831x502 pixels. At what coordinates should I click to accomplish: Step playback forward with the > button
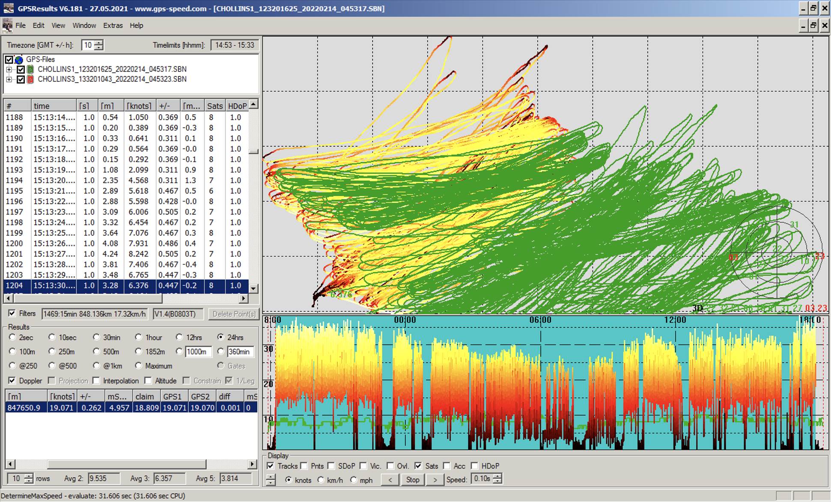[x=435, y=480]
